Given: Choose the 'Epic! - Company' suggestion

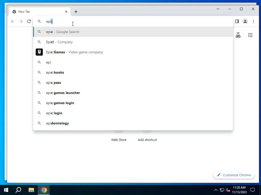Looking at the screenshot, I should tap(133, 42).
